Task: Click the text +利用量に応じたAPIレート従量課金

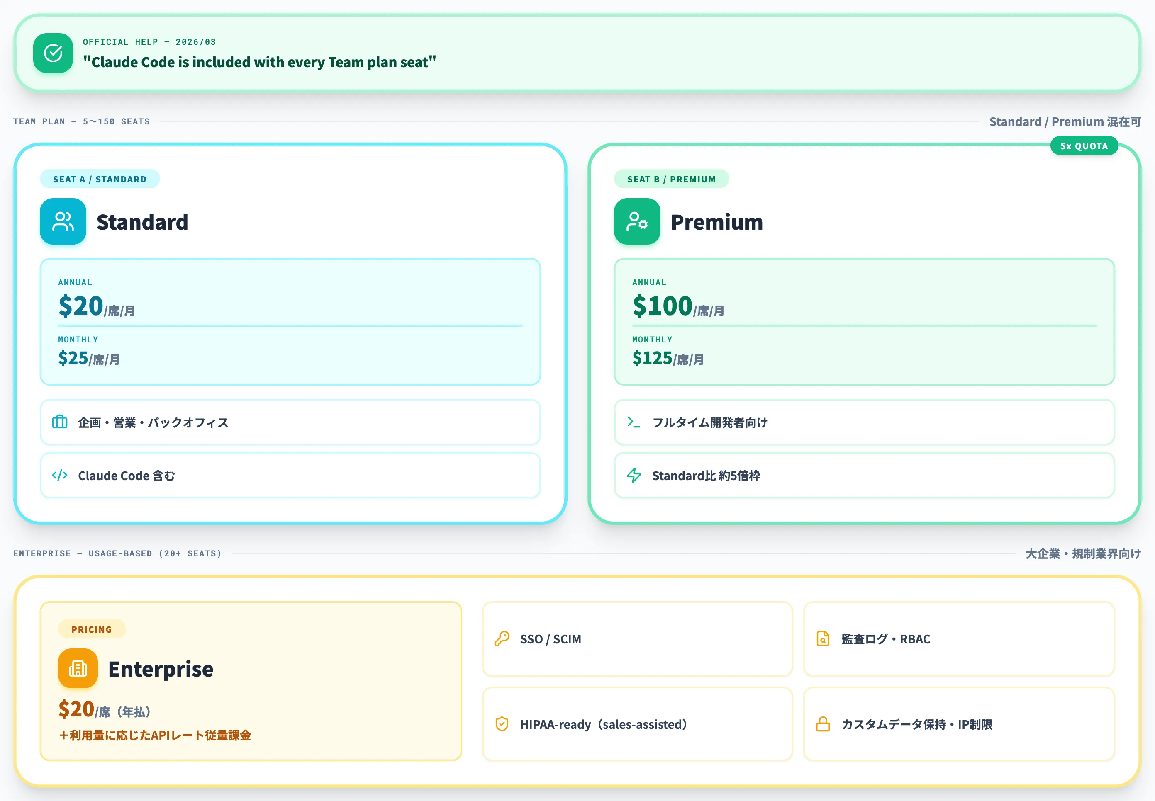Action: [x=155, y=735]
